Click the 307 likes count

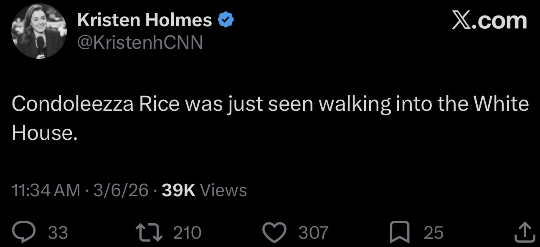click(314, 232)
